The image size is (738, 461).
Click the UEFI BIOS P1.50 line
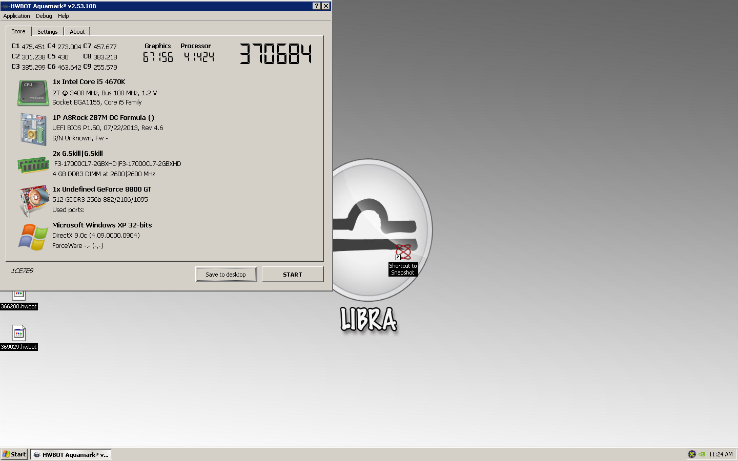click(108, 128)
